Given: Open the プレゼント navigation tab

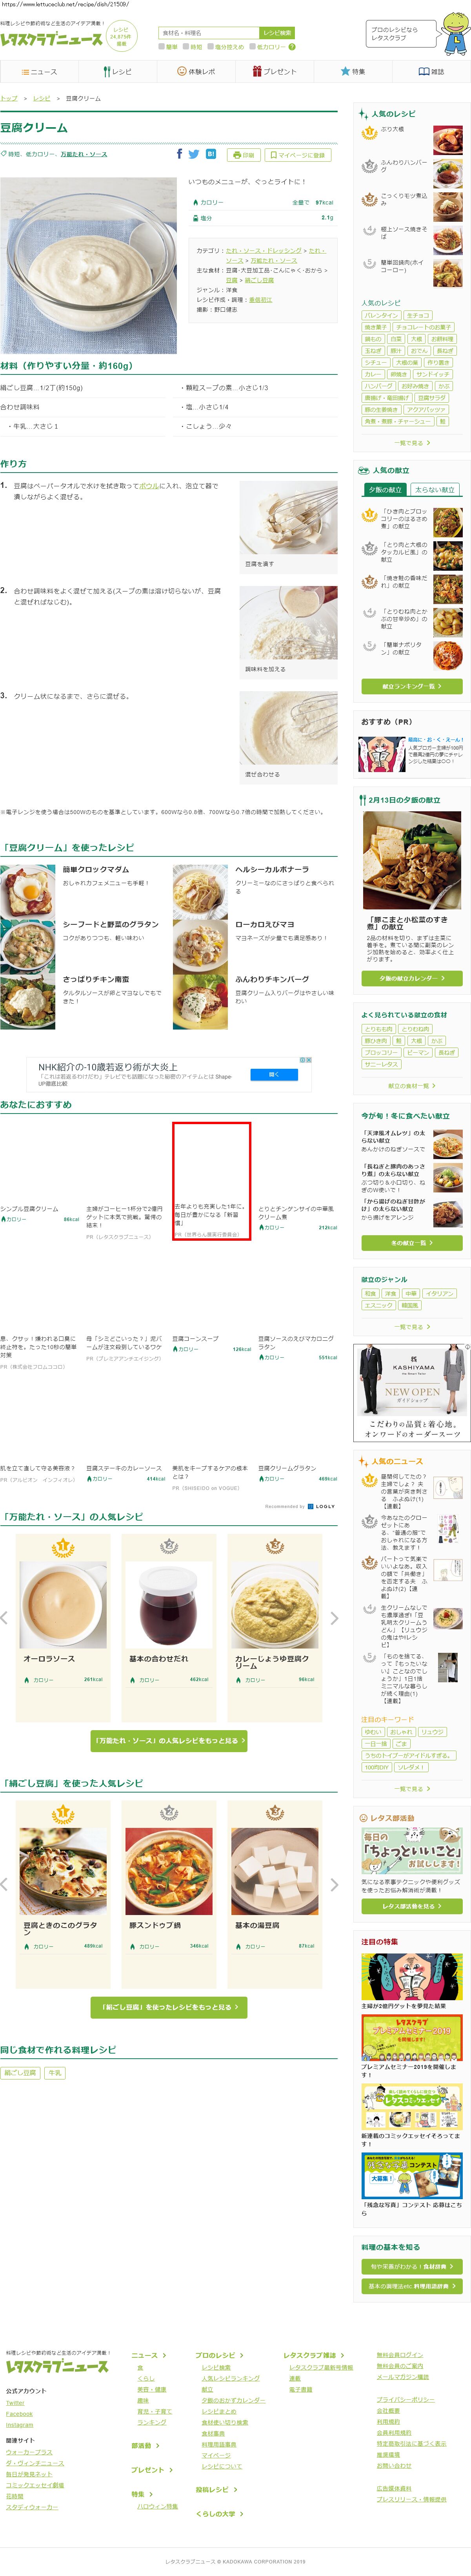Looking at the screenshot, I should pos(274,72).
